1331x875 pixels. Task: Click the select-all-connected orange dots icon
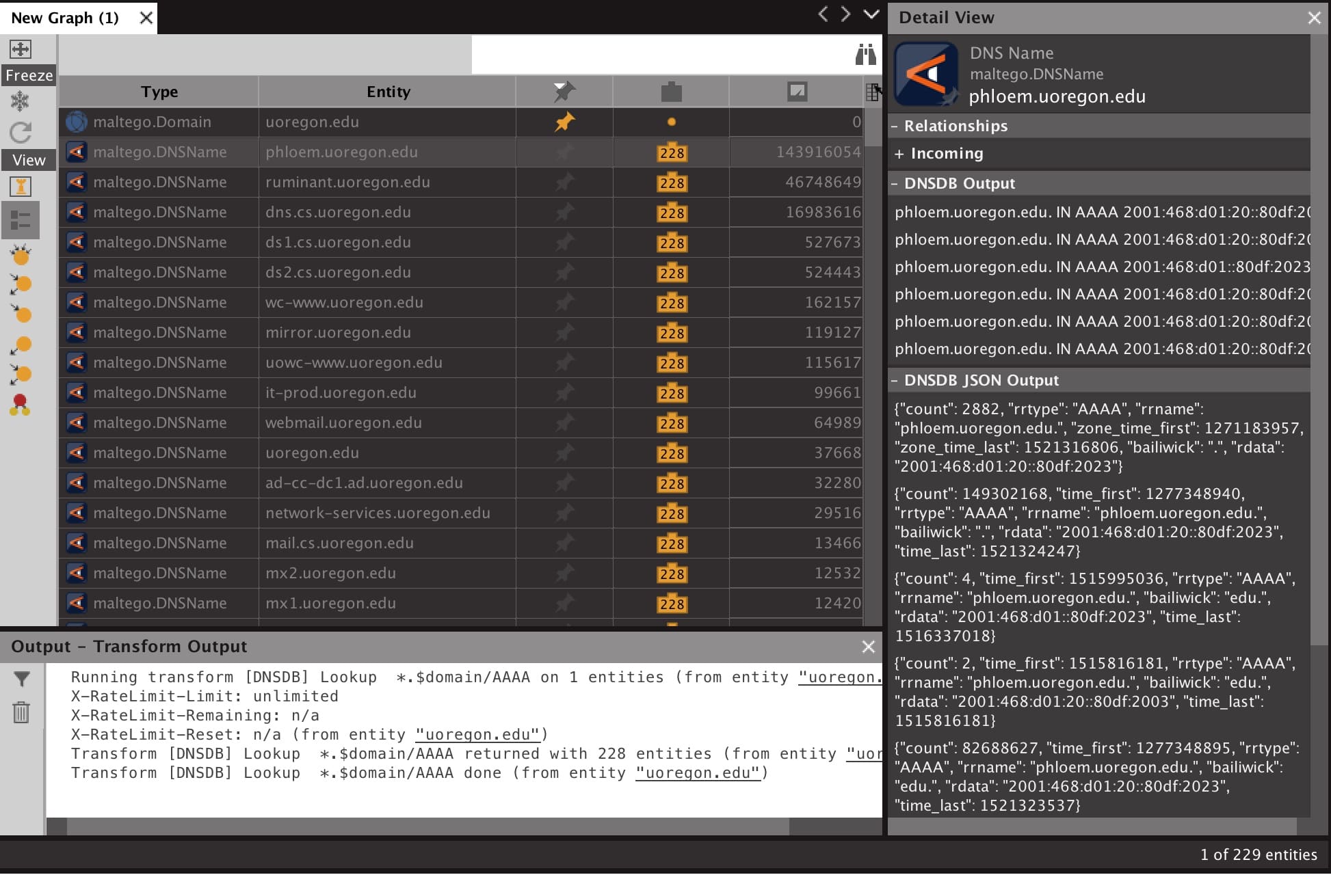click(21, 254)
